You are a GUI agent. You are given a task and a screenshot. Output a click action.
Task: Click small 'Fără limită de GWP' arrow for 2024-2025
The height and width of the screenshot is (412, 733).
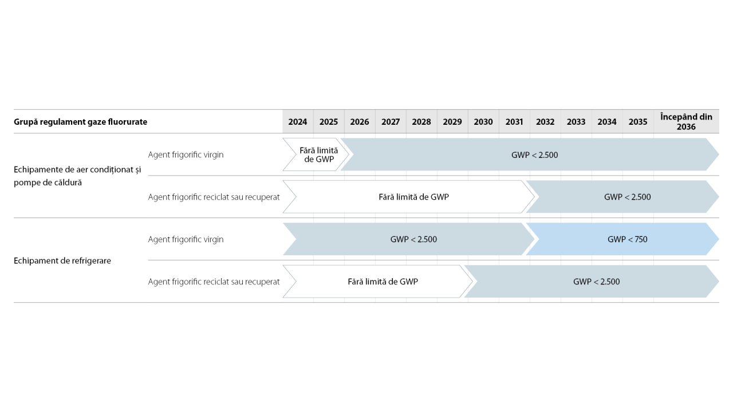pyautogui.click(x=316, y=154)
